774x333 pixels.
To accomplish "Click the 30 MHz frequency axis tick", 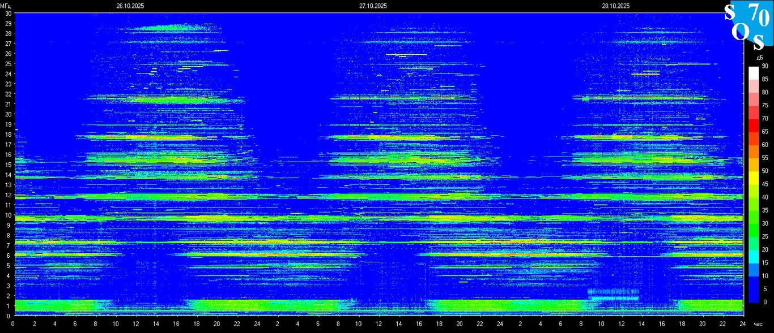I will click(x=8, y=13).
